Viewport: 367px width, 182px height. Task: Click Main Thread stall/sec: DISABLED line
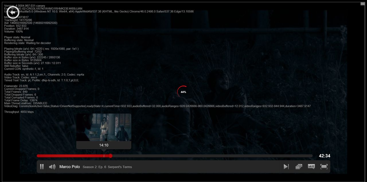click(26, 103)
